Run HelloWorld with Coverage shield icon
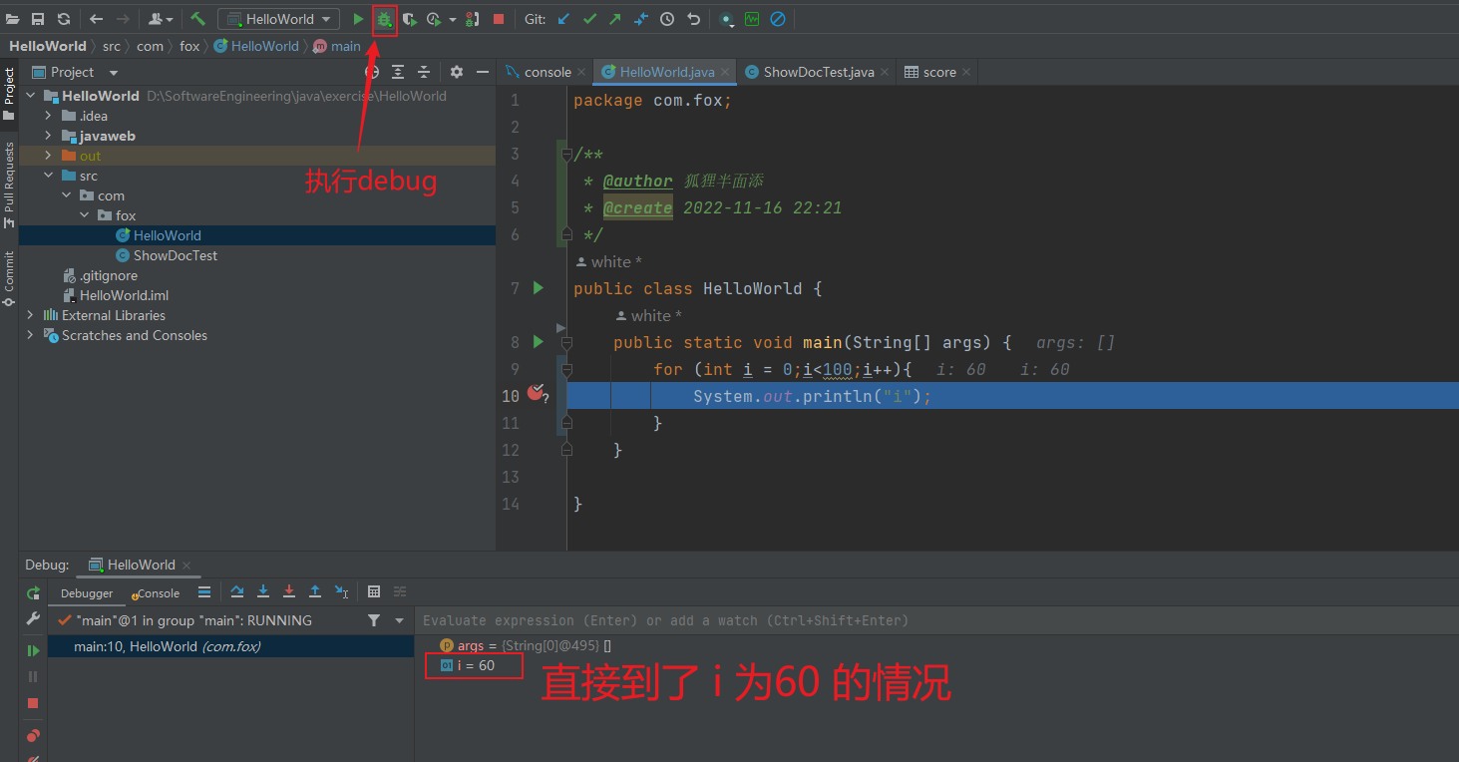 point(409,19)
